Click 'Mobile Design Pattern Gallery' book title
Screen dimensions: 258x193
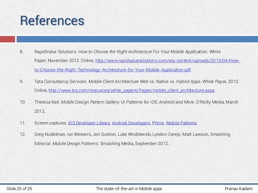pyautogui.click(x=90, y=102)
